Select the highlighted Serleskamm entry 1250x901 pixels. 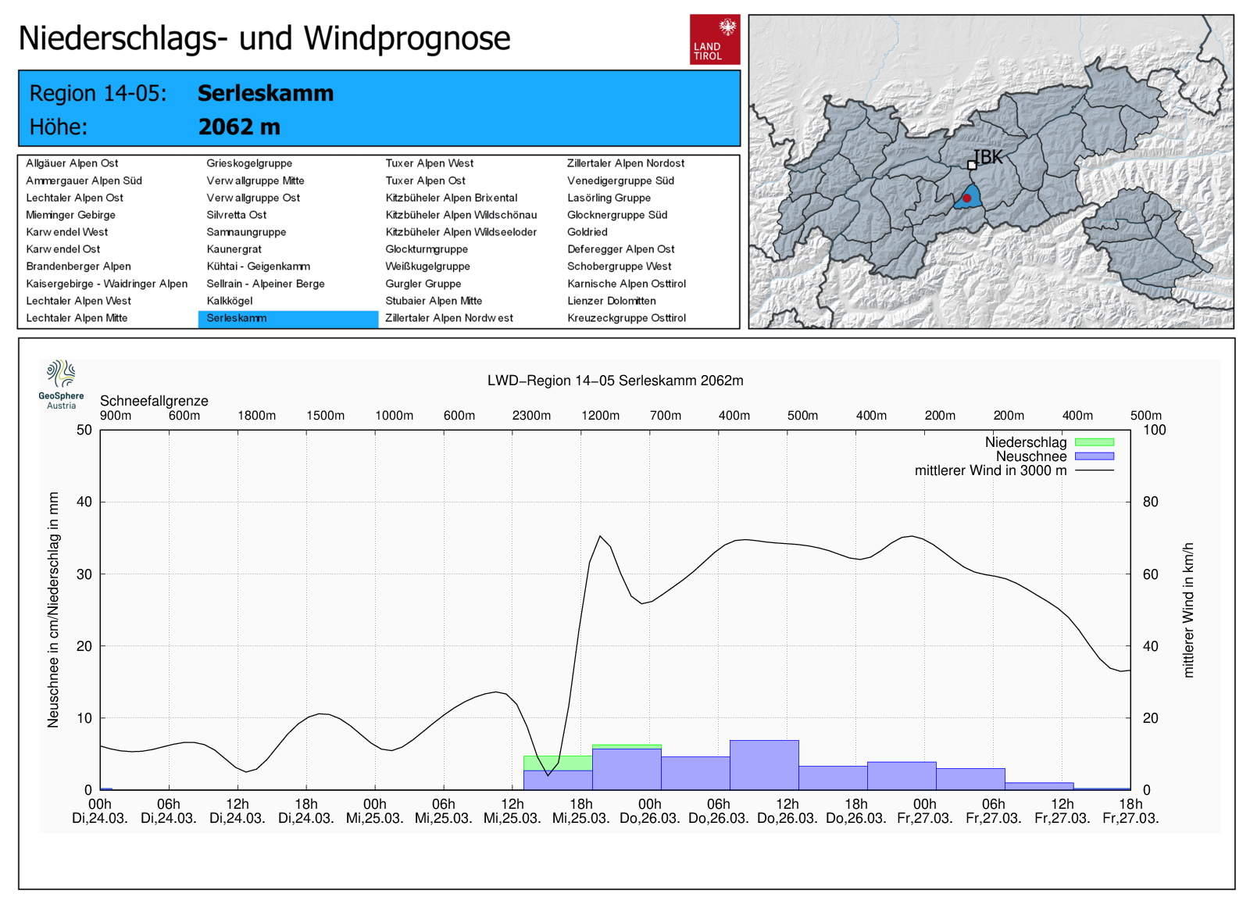click(237, 318)
